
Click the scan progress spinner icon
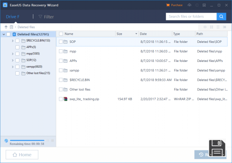click(x=6, y=141)
